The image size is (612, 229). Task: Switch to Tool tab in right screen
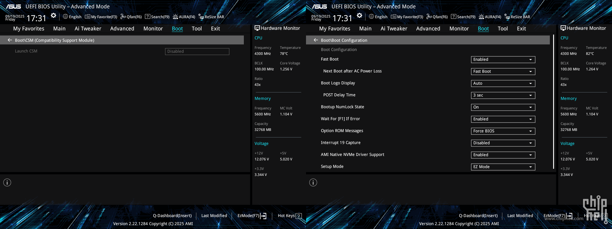coord(503,29)
